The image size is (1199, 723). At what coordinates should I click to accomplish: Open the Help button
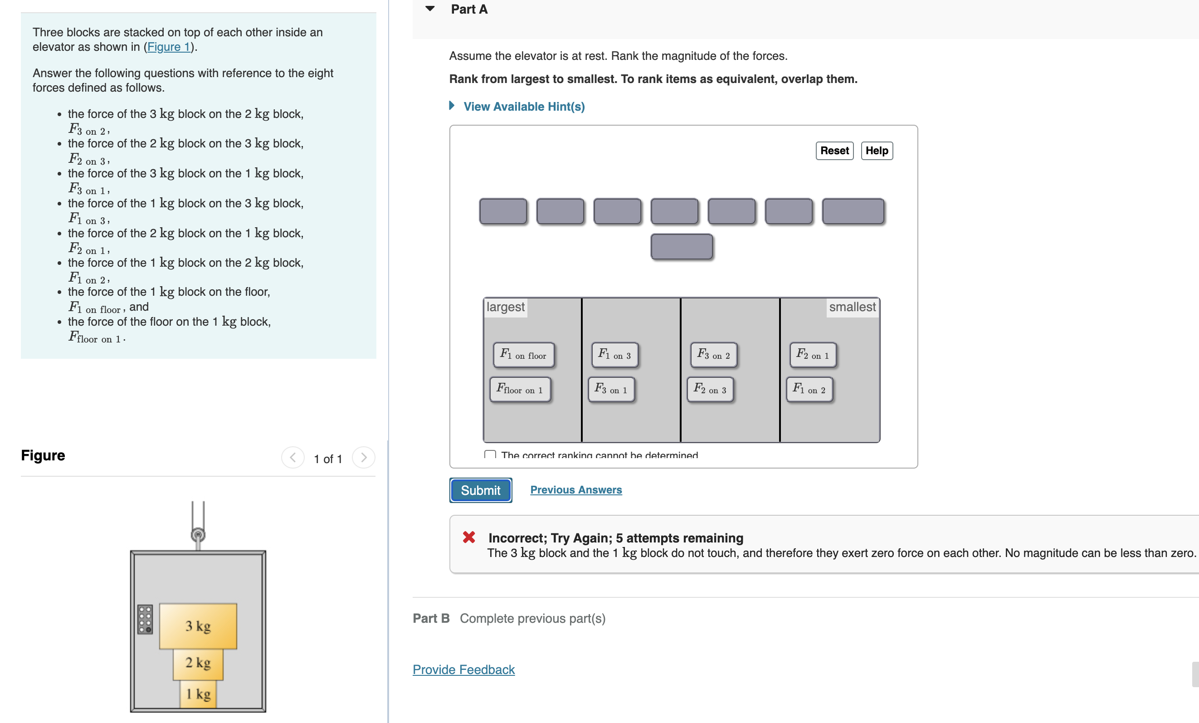(x=877, y=151)
